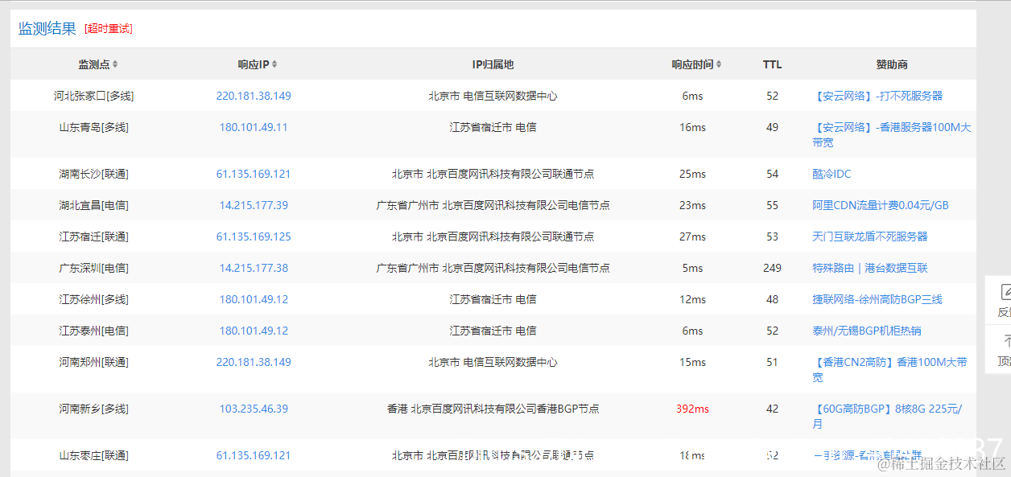Image resolution: width=1011 pixels, height=477 pixels.
Task: Select the 山东青岛[多线] monitor point cell
Action: (x=93, y=127)
